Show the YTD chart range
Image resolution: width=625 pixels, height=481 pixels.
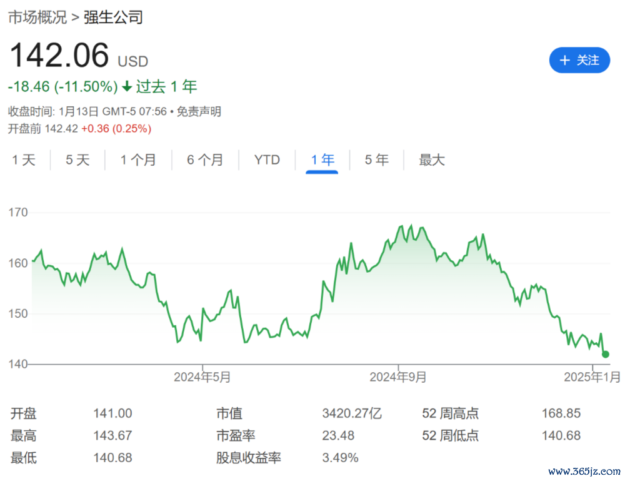[x=267, y=160]
